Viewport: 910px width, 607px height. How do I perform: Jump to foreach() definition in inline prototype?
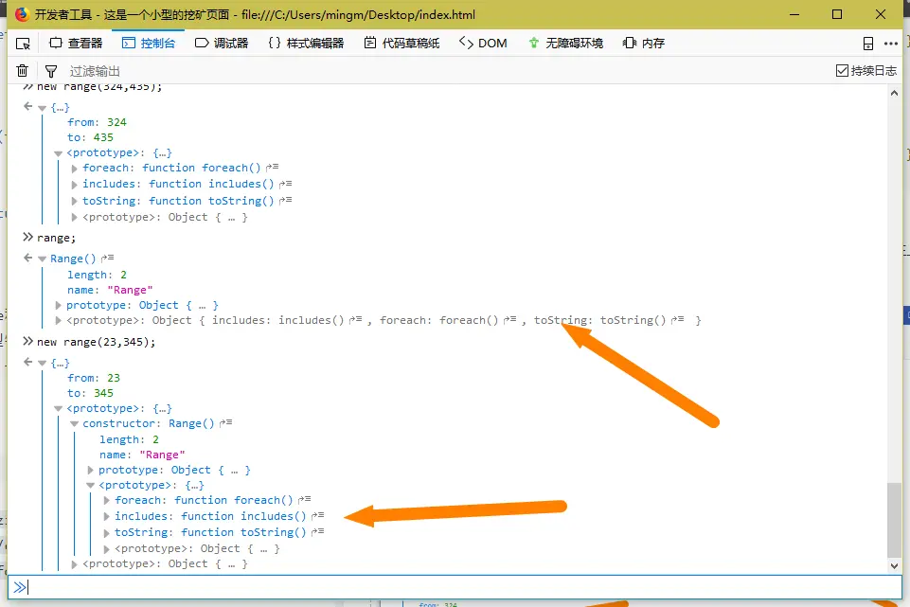pyautogui.click(x=510, y=320)
